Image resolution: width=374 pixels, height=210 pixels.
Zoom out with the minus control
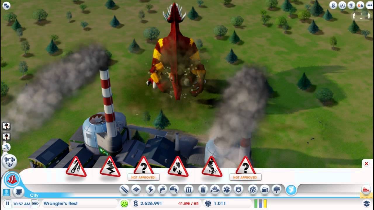pyautogui.click(x=361, y=18)
